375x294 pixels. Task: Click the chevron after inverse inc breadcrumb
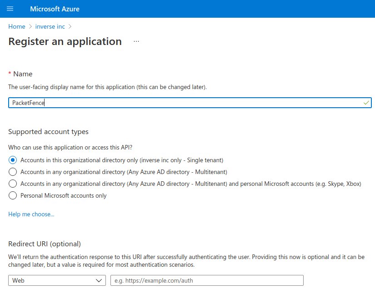pyautogui.click(x=70, y=26)
